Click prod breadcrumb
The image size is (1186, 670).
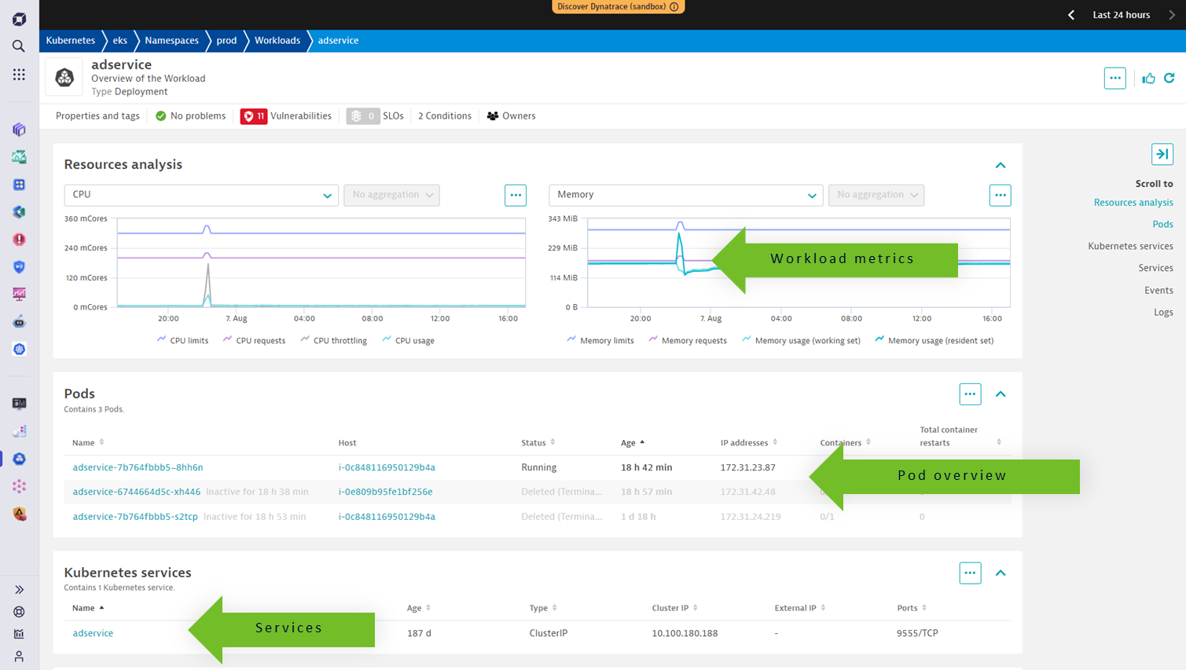pyautogui.click(x=226, y=41)
